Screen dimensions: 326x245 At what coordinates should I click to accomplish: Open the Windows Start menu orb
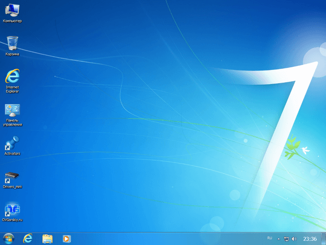pos(9,238)
